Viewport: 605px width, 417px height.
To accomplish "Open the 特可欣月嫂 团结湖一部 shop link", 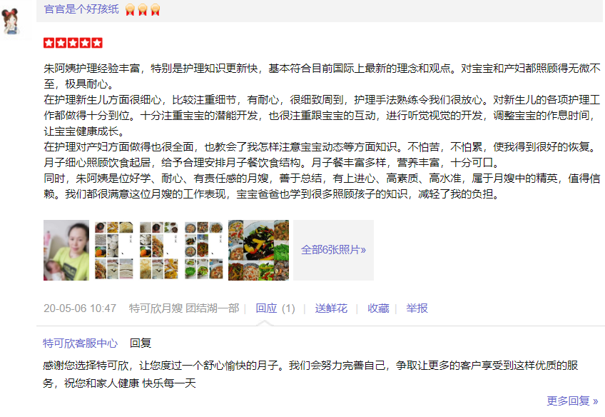I will click(x=184, y=308).
